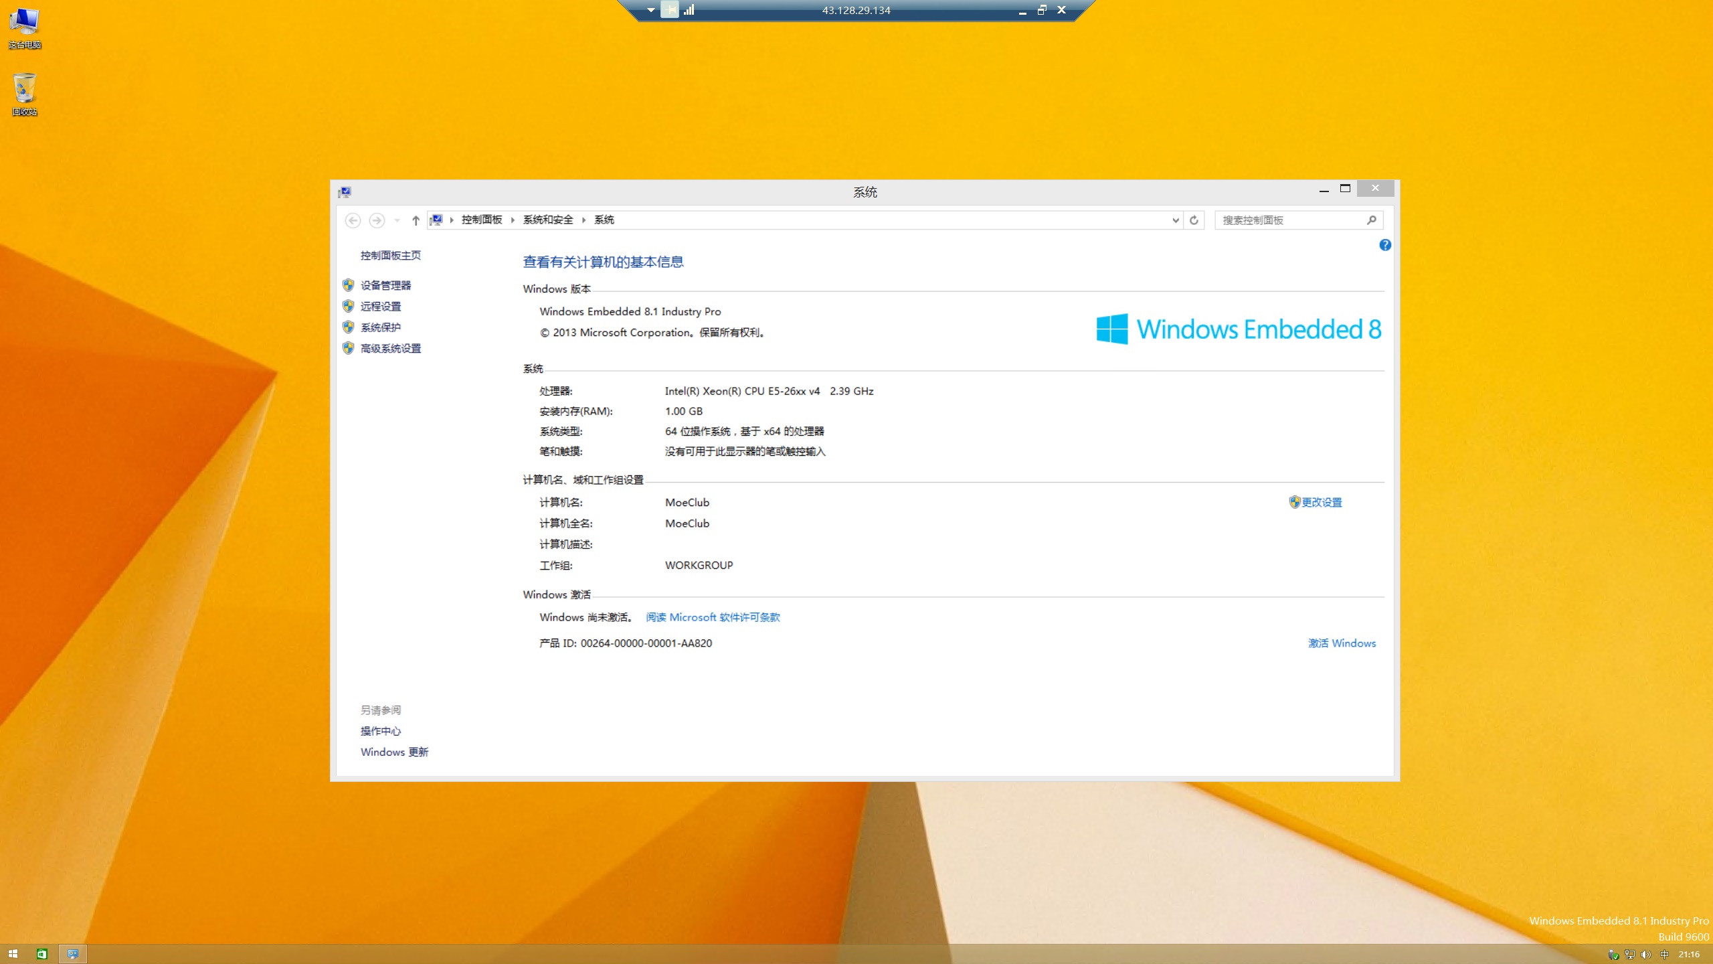Click the 更改设置 link
1713x964 pixels.
pos(1322,502)
